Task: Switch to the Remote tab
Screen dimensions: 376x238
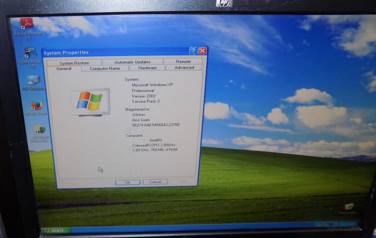Action: point(183,62)
